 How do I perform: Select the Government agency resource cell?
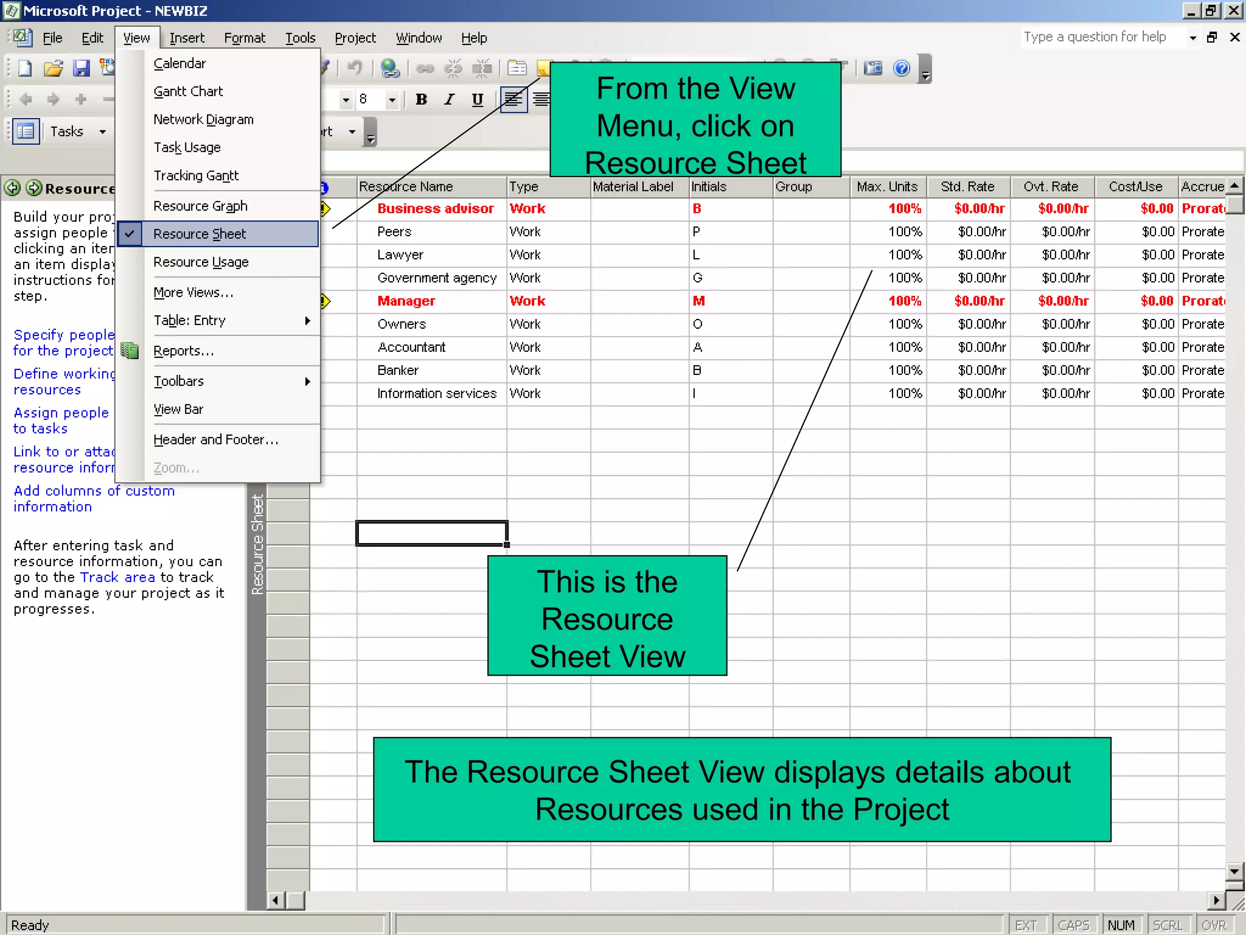point(431,278)
